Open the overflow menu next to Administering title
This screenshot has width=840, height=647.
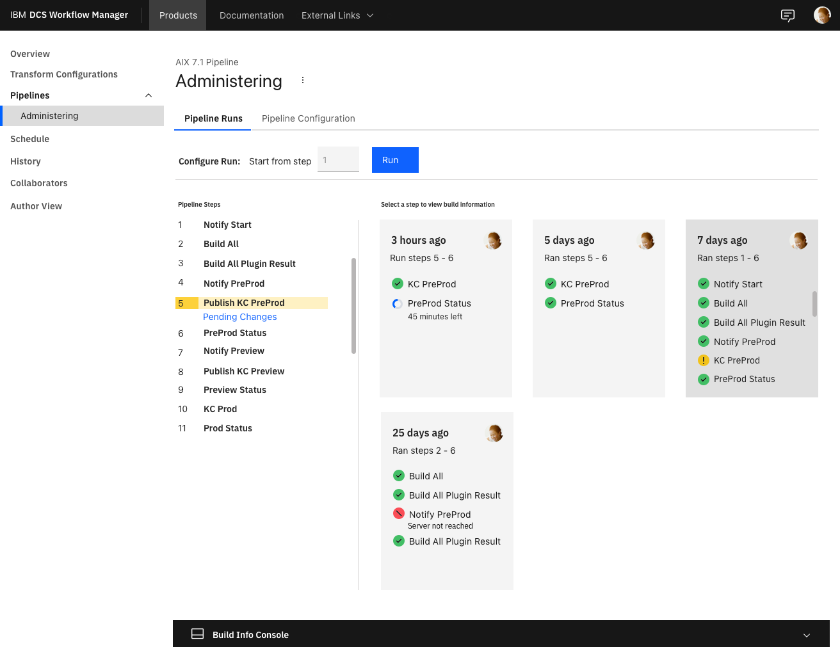pyautogui.click(x=303, y=81)
